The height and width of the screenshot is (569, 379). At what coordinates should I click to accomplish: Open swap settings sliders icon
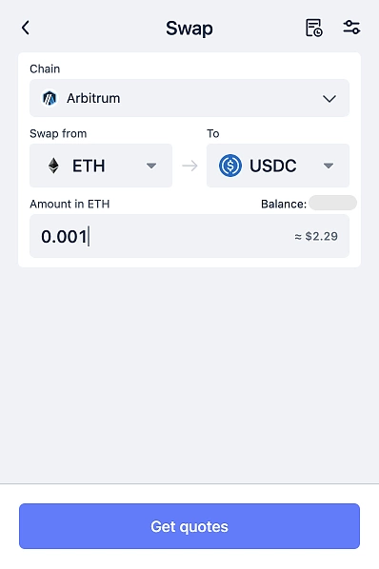tap(351, 28)
